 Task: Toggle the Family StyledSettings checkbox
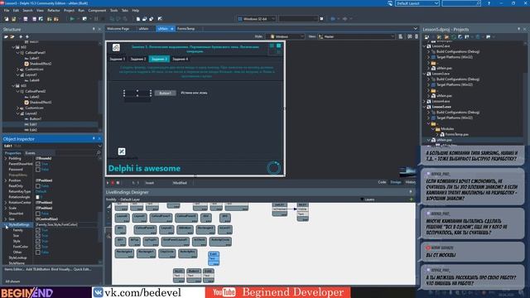pyautogui.click(x=38, y=230)
